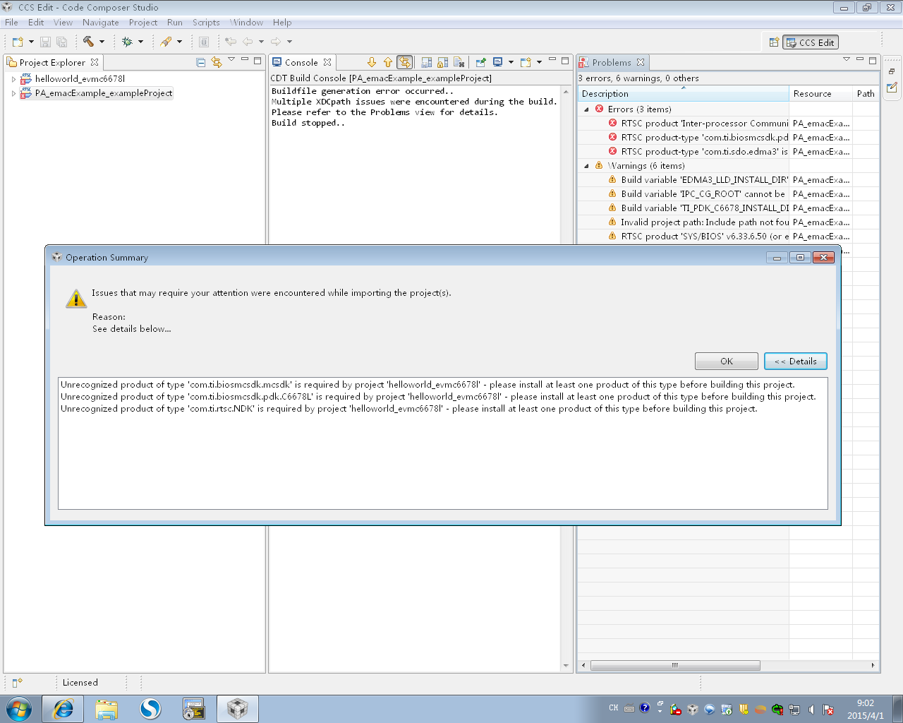Click the Display Selected Console monitor icon
This screenshot has width=903, height=723.
pyautogui.click(x=497, y=62)
